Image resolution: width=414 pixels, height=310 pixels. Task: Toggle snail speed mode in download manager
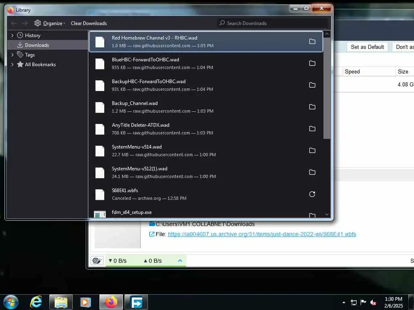tap(97, 261)
